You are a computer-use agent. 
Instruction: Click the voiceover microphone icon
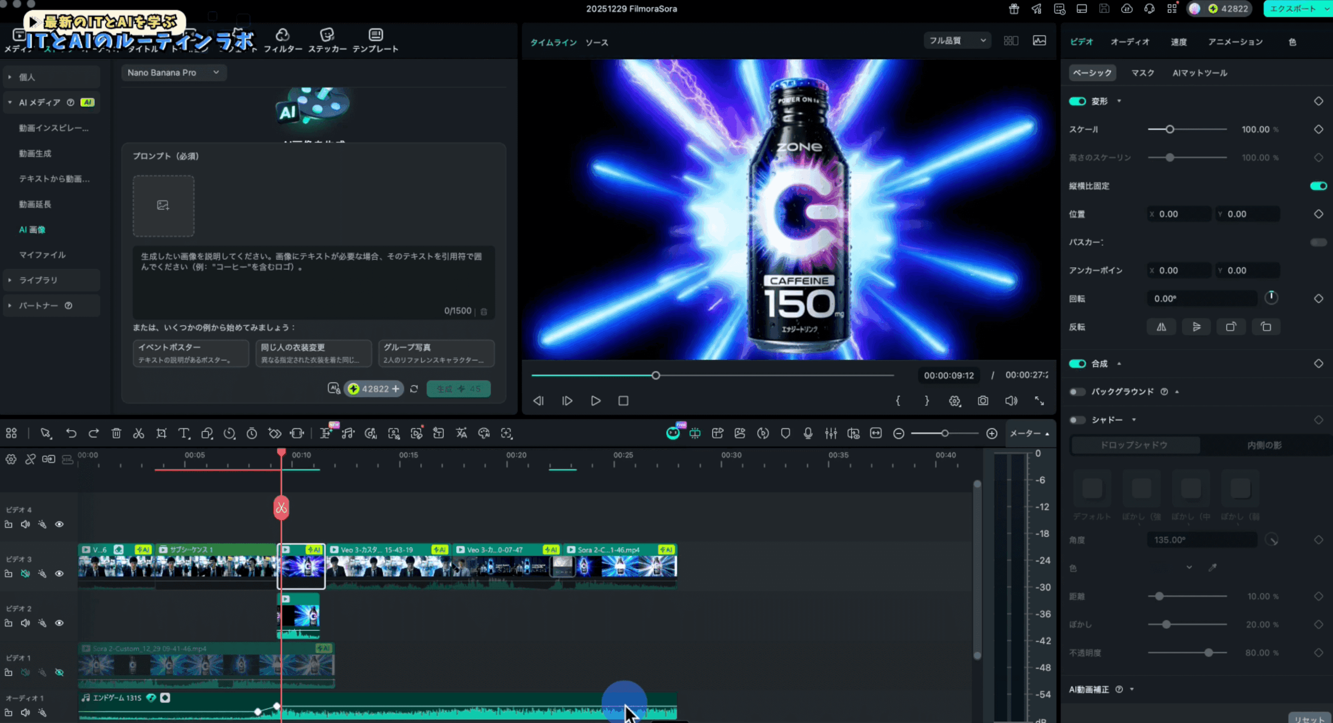point(808,433)
